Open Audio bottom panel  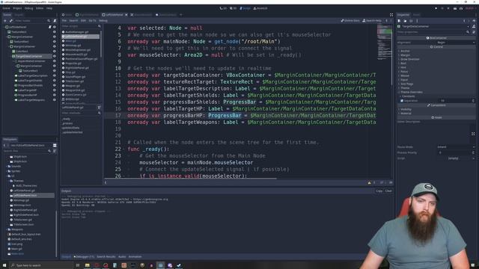pyautogui.click(x=122, y=257)
